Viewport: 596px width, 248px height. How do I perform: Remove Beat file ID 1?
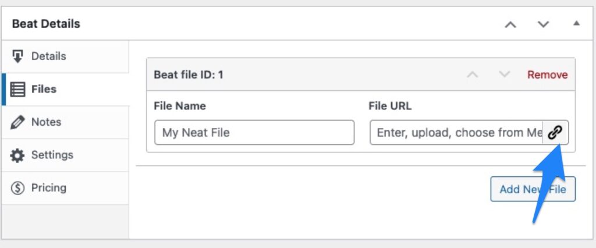point(547,75)
